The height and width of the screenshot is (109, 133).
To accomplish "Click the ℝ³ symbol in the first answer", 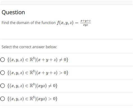I will (32, 59).
